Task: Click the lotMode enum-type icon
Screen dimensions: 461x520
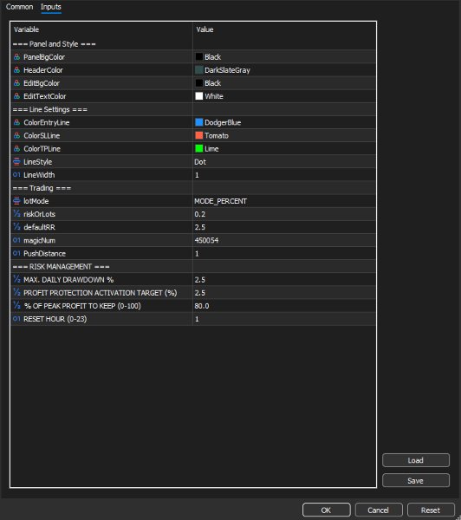Action: (x=16, y=201)
